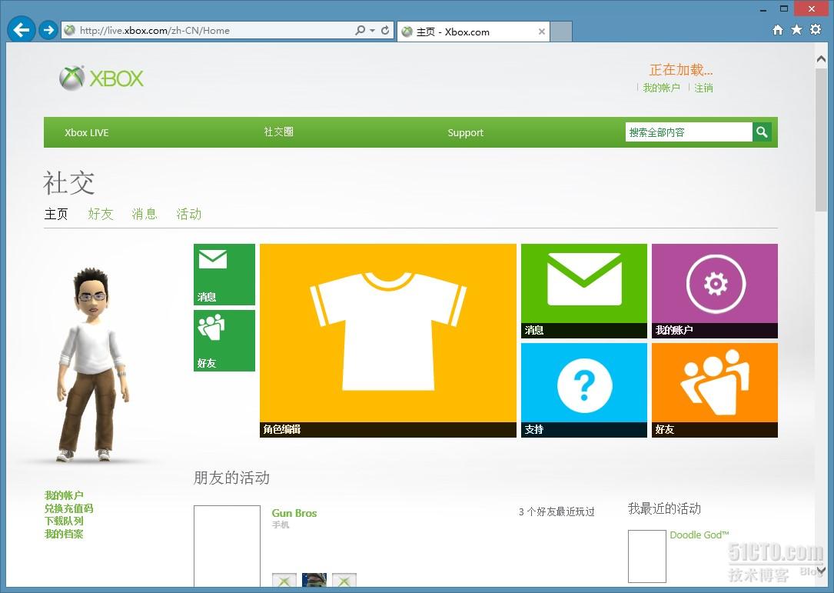Image resolution: width=834 pixels, height=593 pixels.
Task: Select the 主页 sub-tab
Action: (56, 214)
